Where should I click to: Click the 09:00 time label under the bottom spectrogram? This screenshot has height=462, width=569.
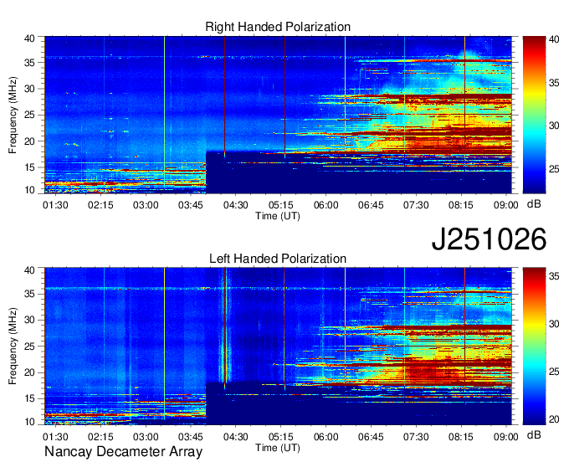[505, 437]
